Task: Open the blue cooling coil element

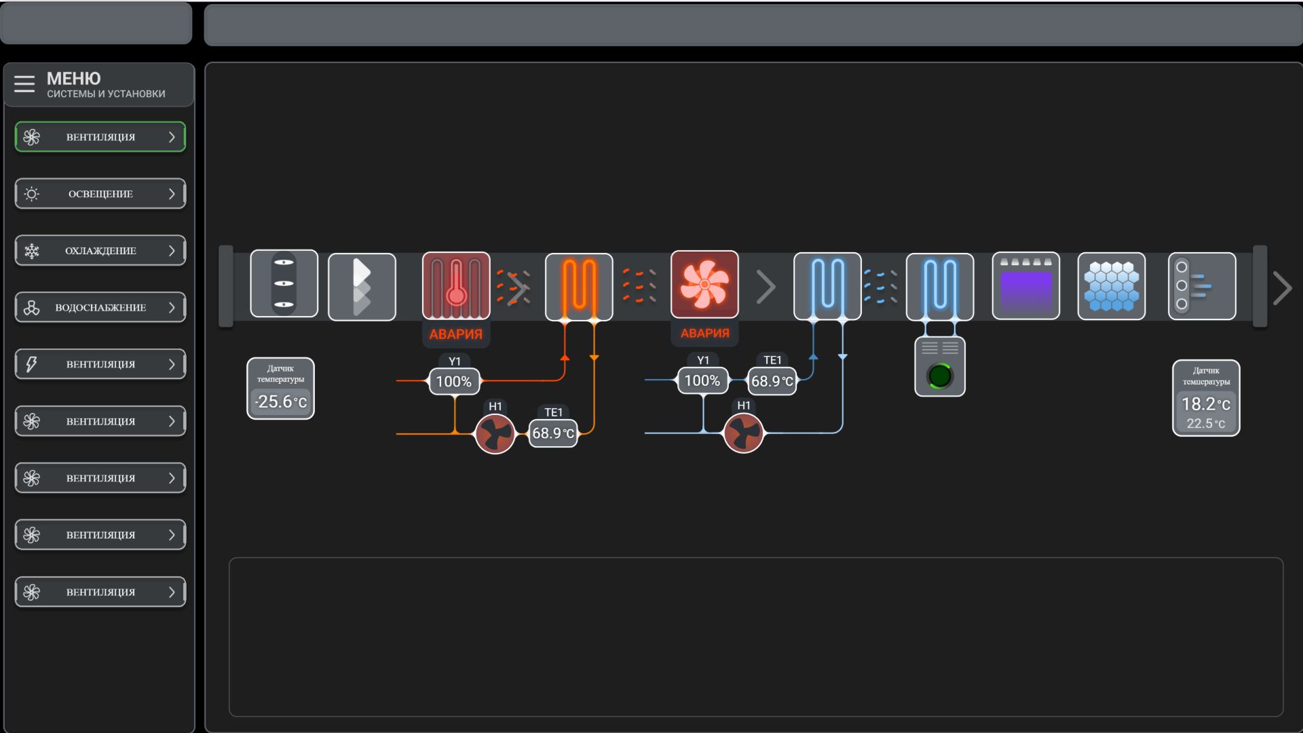Action: pyautogui.click(x=828, y=286)
